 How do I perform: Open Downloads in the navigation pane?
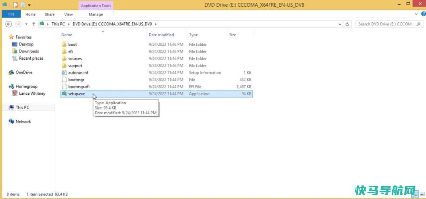[29, 51]
